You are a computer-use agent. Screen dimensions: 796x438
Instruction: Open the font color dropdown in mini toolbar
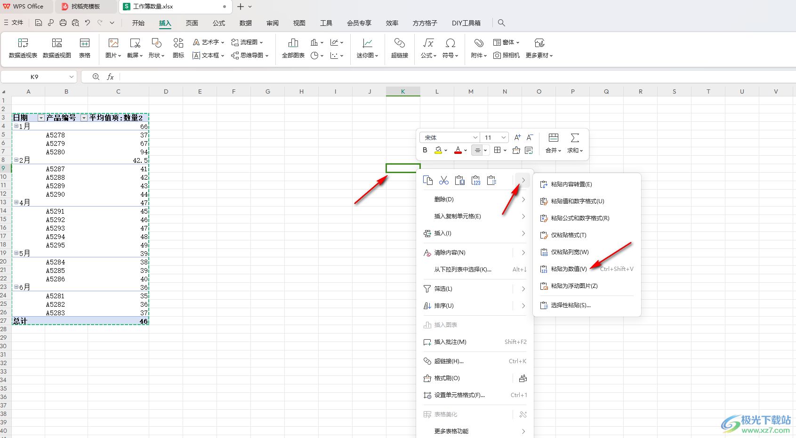(466, 151)
